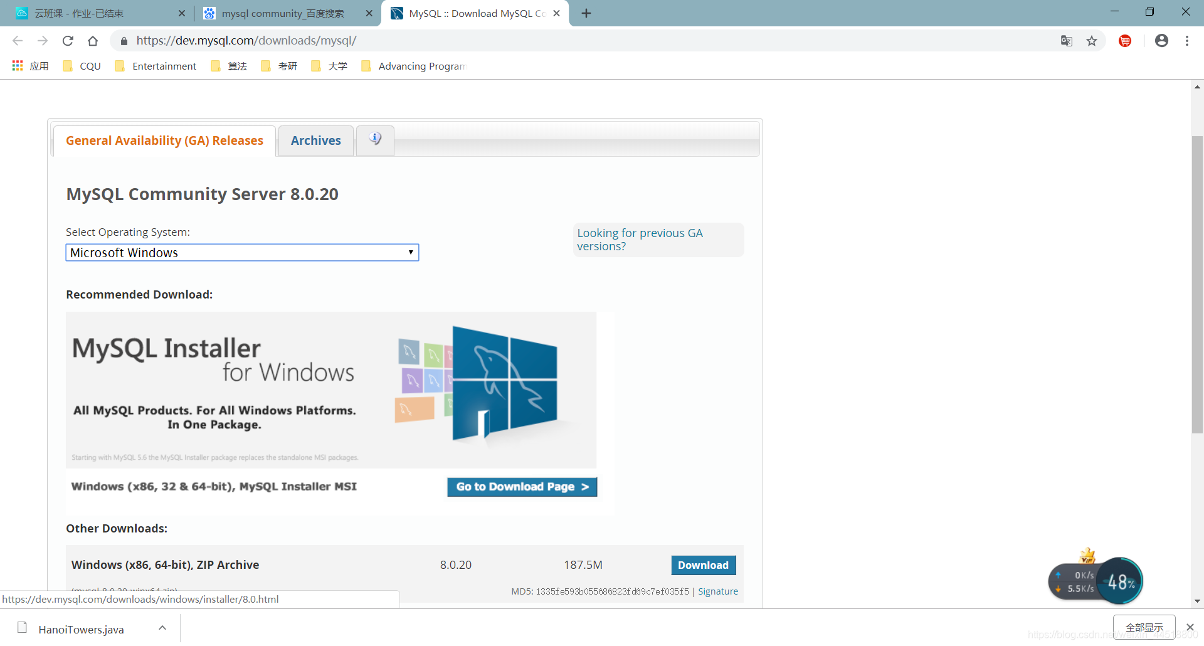The width and height of the screenshot is (1204, 646).
Task: Open the 大学 bookmark folder
Action: click(x=329, y=66)
